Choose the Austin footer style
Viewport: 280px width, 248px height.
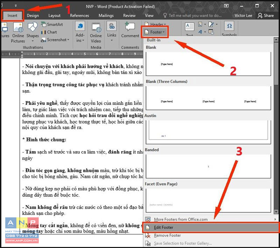click(208, 132)
